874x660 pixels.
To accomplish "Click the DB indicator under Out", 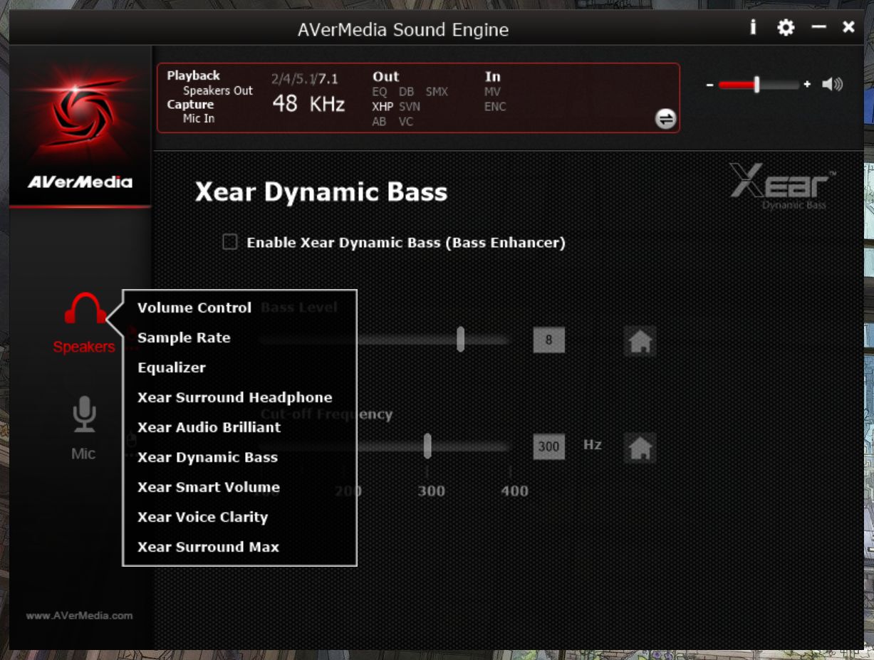I will tap(406, 92).
